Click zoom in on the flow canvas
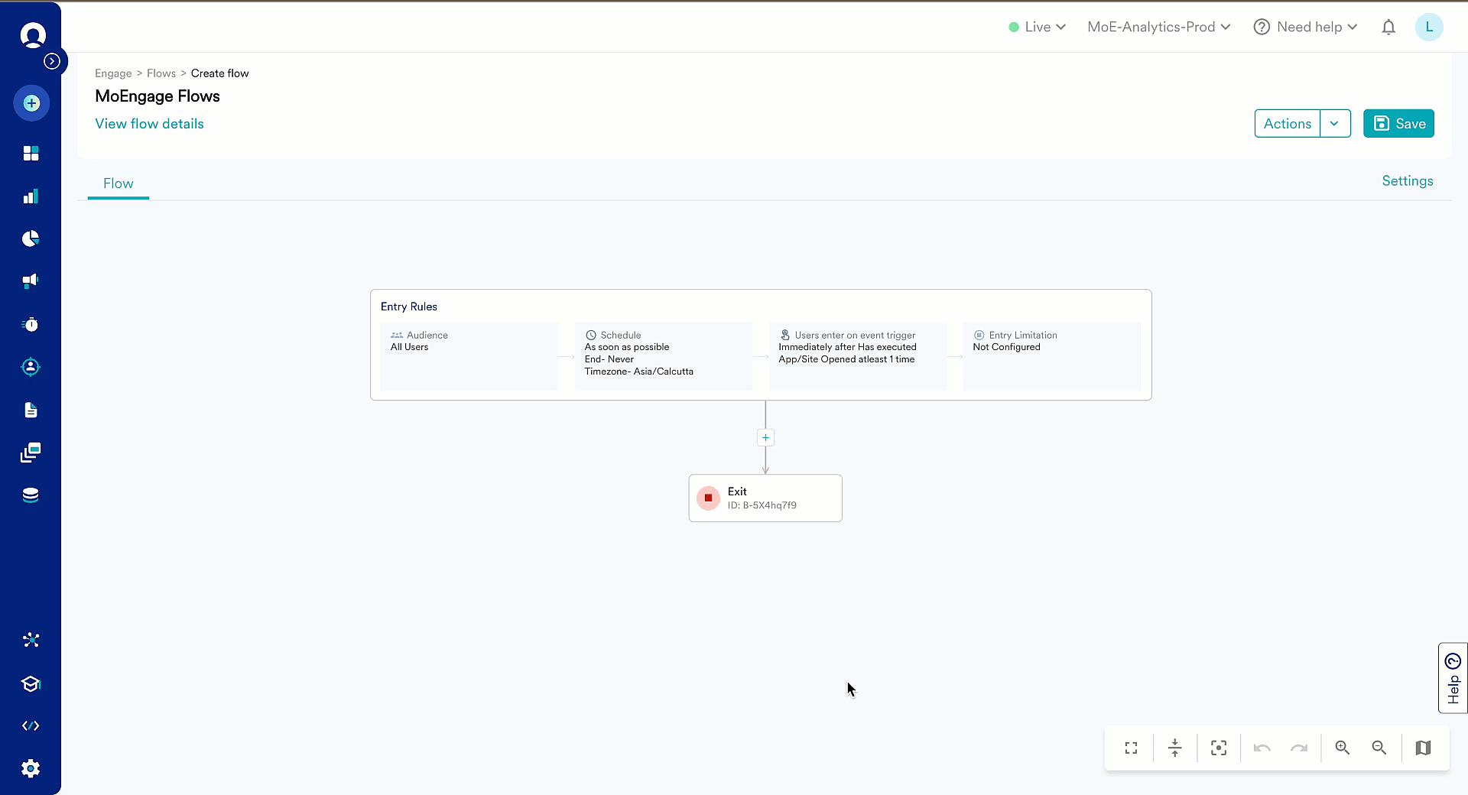 [1342, 748]
